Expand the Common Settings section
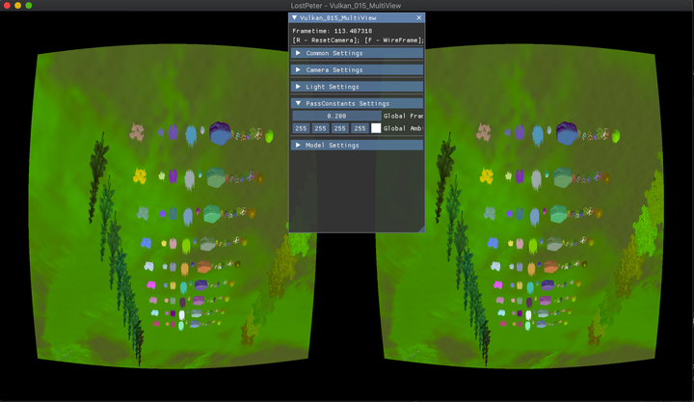Image resolution: width=694 pixels, height=402 pixels. 357,53
